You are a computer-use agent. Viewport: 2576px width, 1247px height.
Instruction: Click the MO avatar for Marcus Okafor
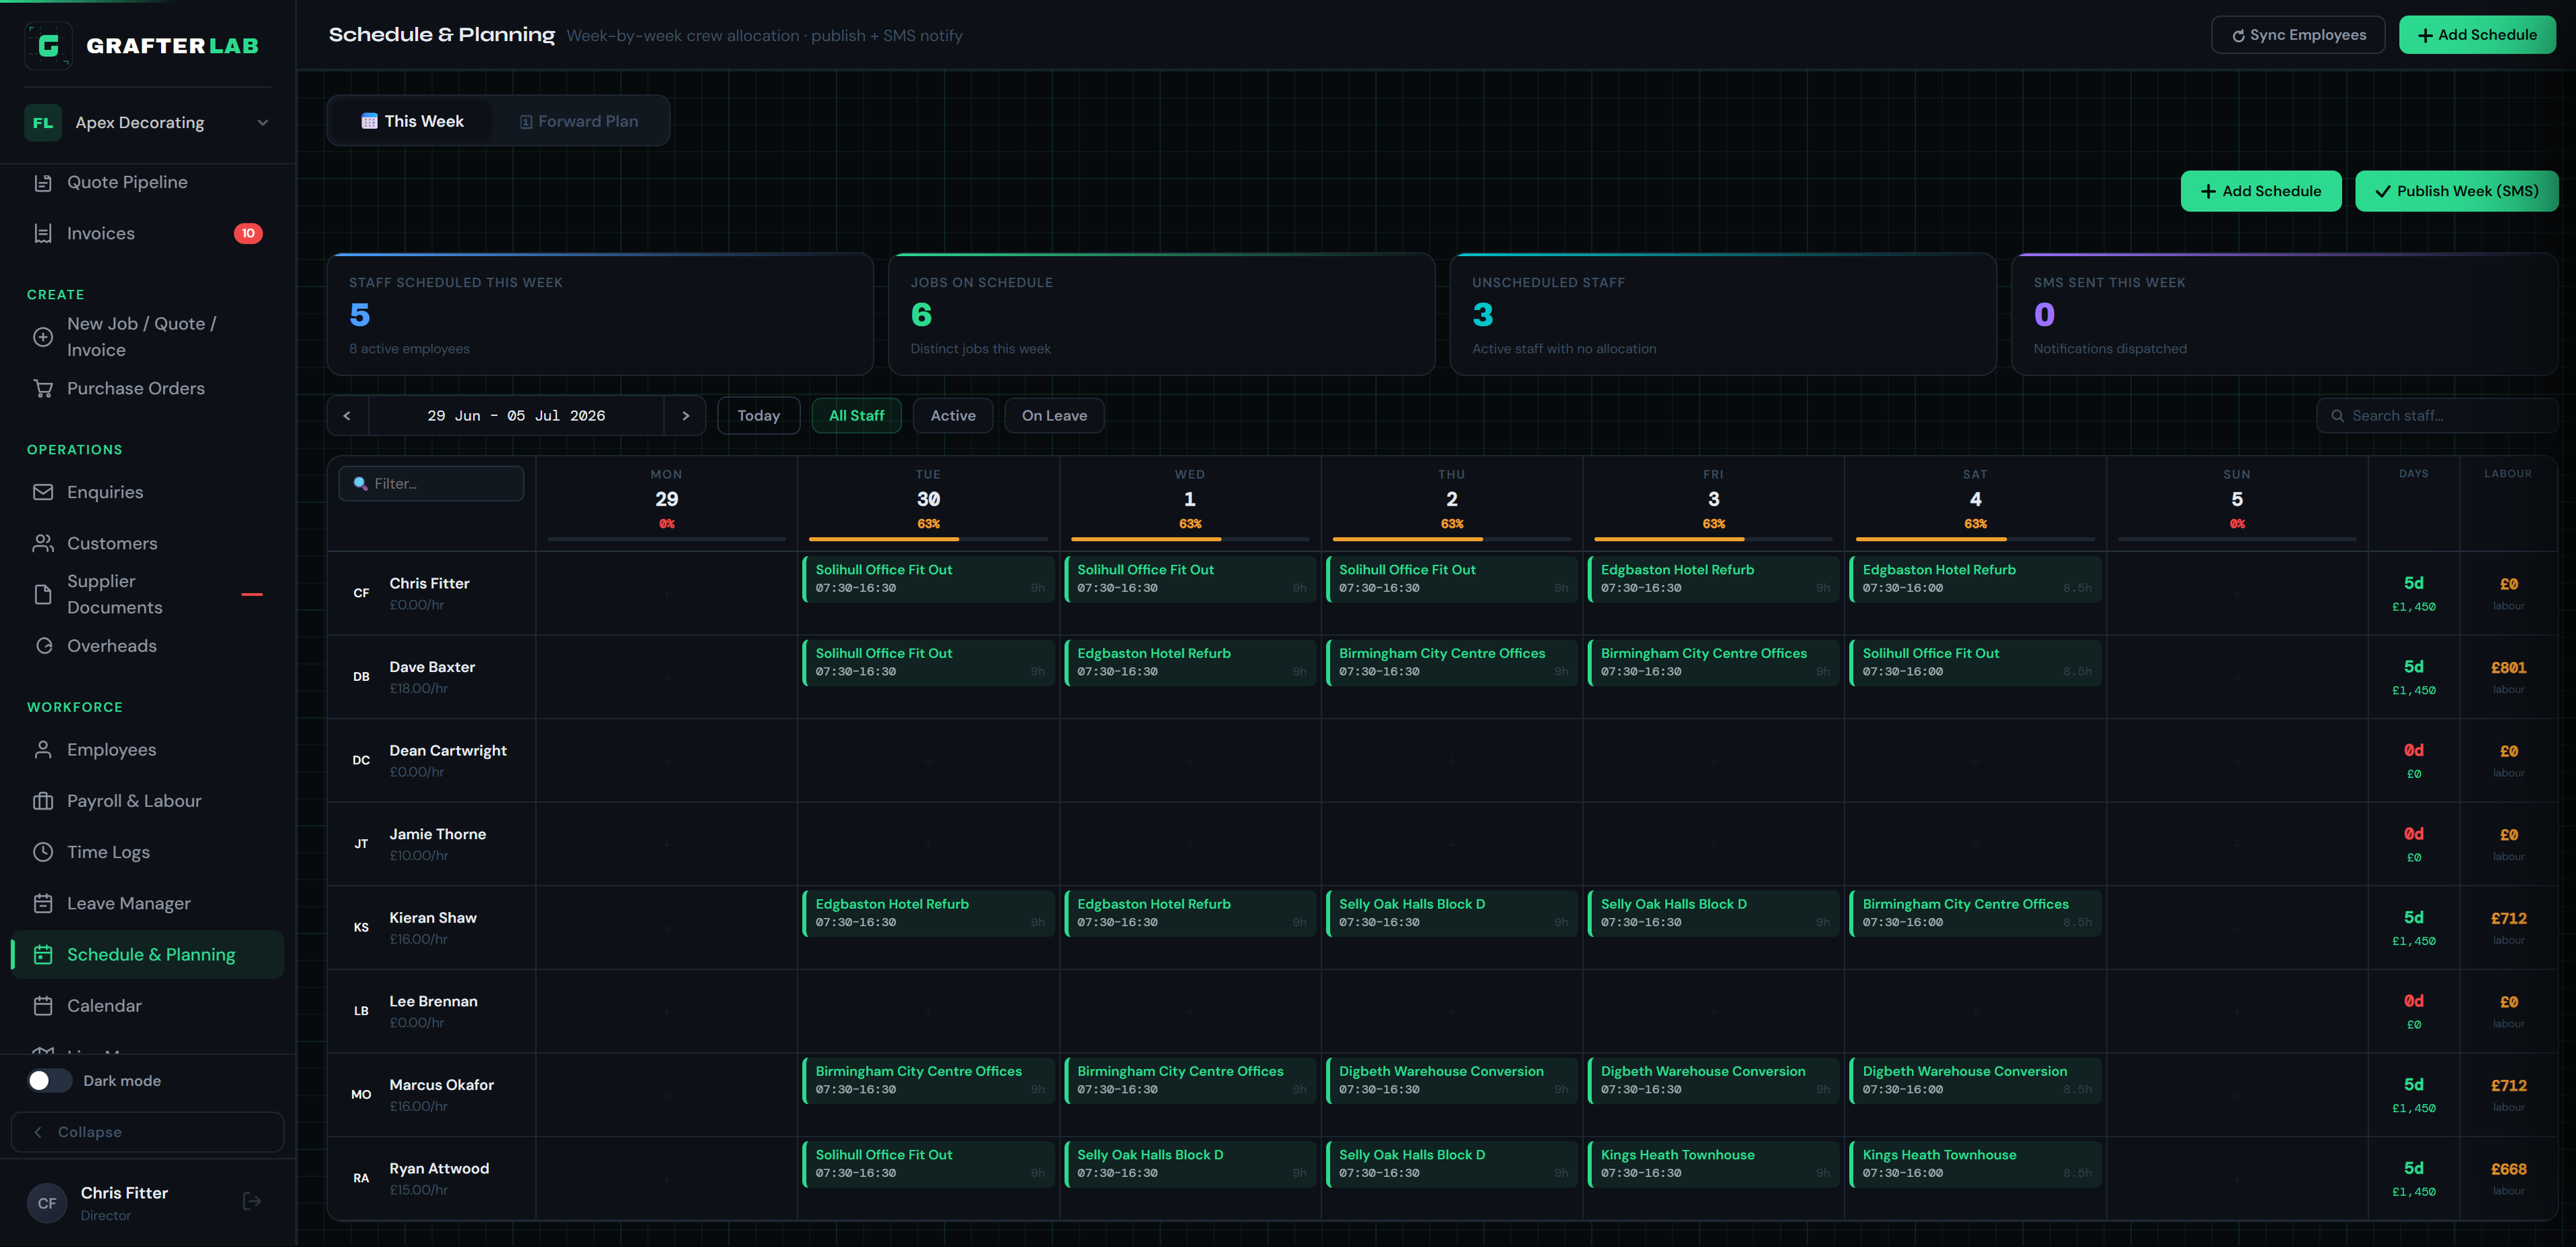tap(361, 1095)
